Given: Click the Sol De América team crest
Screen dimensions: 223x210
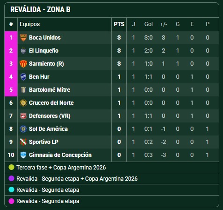Looking at the screenshot, I should click(x=23, y=129).
